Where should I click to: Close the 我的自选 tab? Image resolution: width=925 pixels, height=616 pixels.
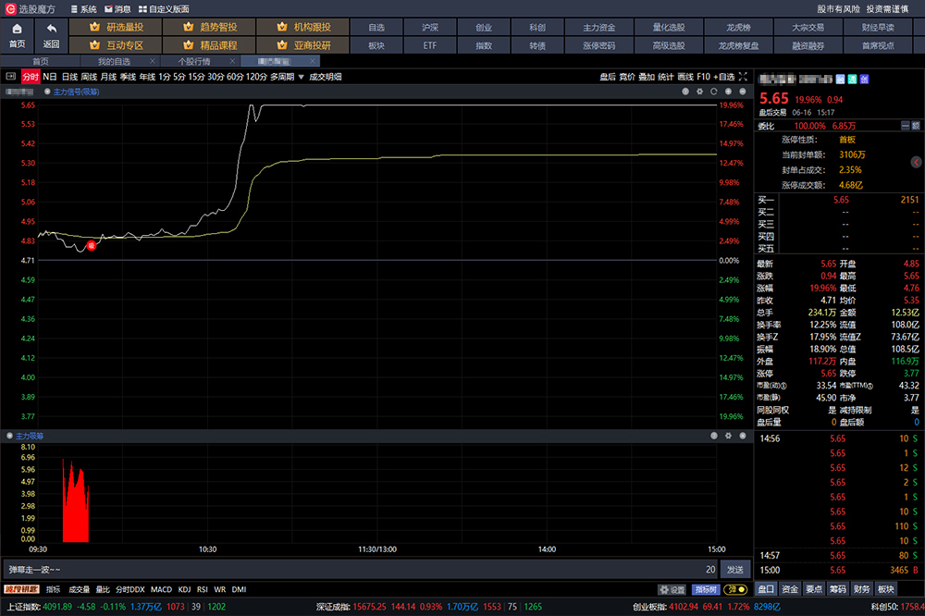(x=153, y=61)
